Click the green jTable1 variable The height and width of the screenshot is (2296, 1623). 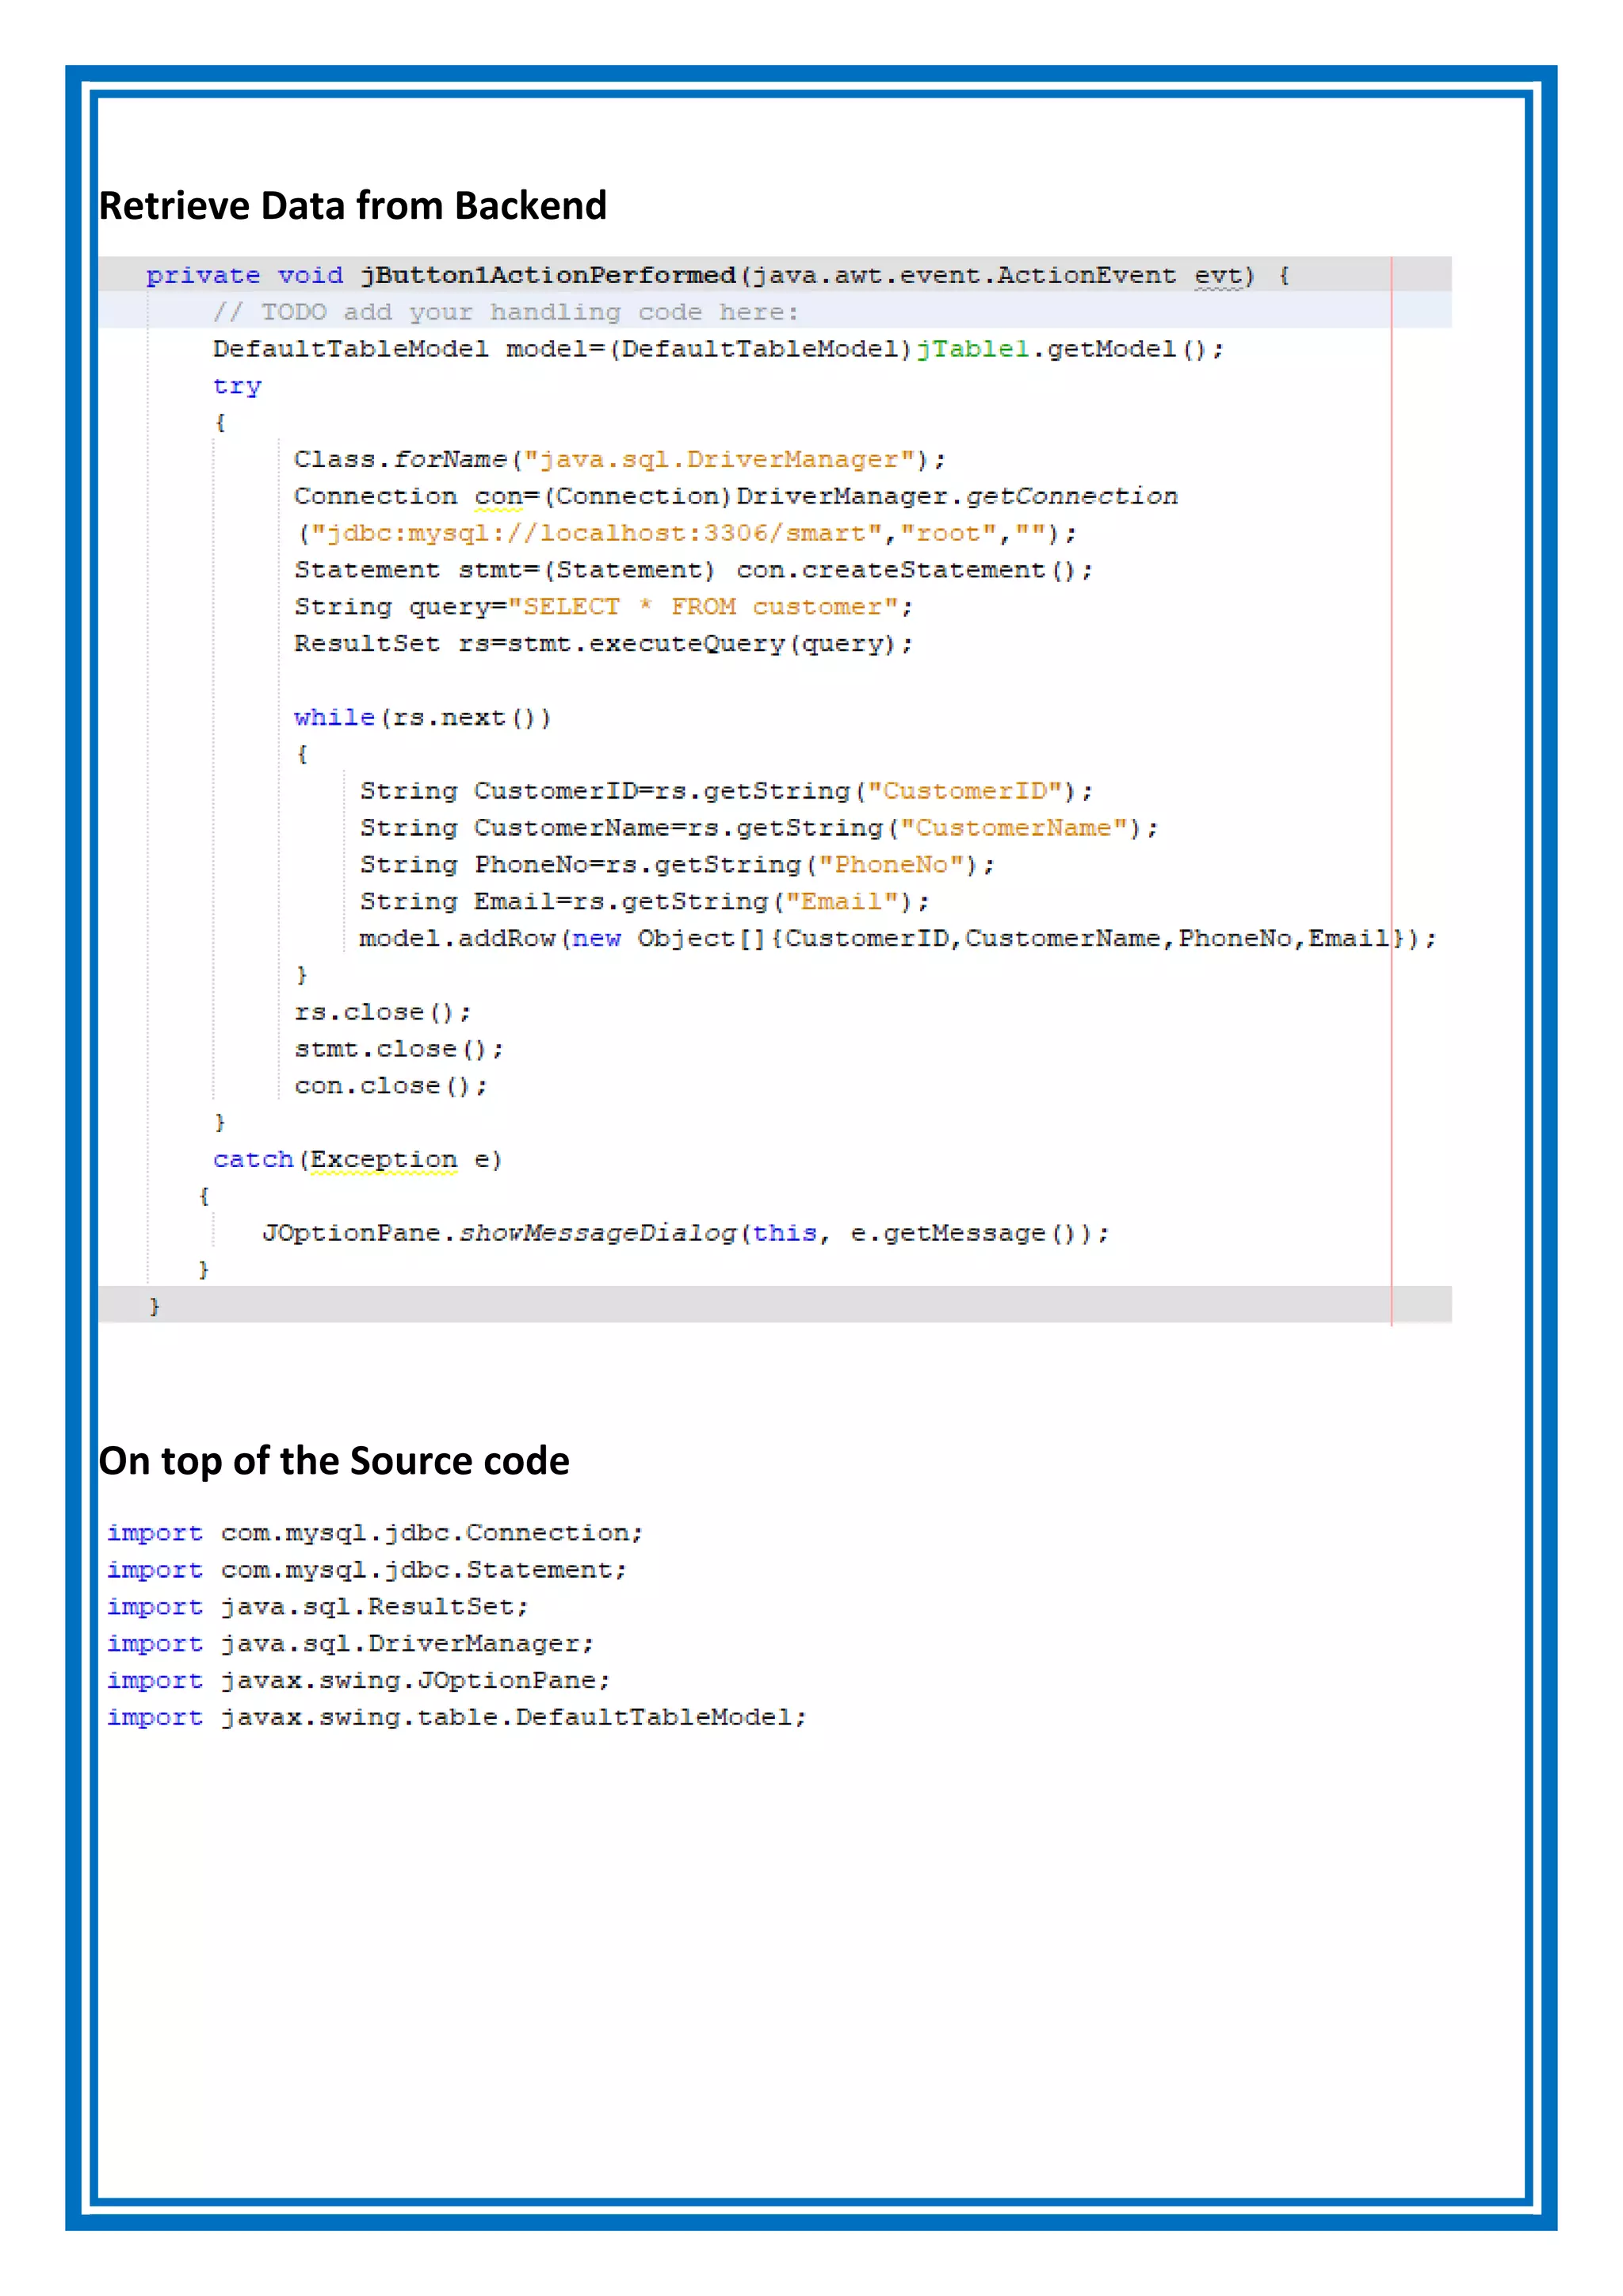972,349
